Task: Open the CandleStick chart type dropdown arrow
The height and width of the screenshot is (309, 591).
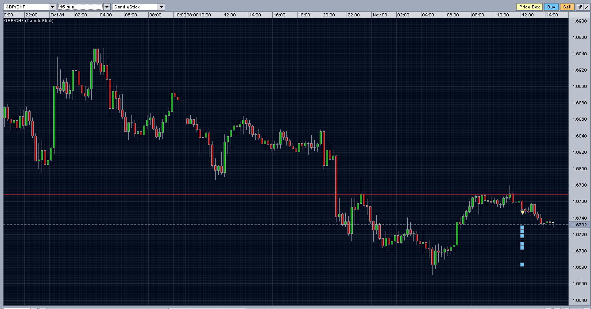Action: pyautogui.click(x=161, y=7)
